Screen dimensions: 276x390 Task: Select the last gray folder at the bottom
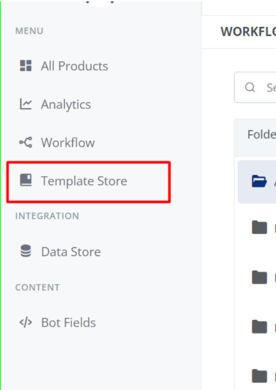pyautogui.click(x=259, y=376)
